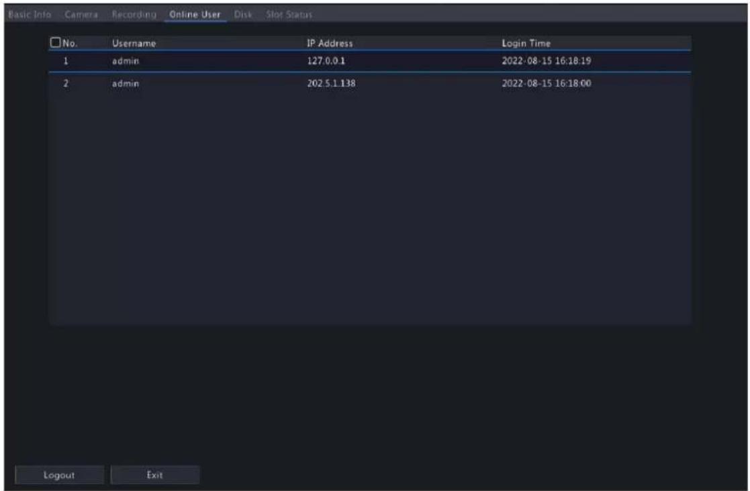Select row number 2
The image size is (750, 491).
(x=370, y=83)
